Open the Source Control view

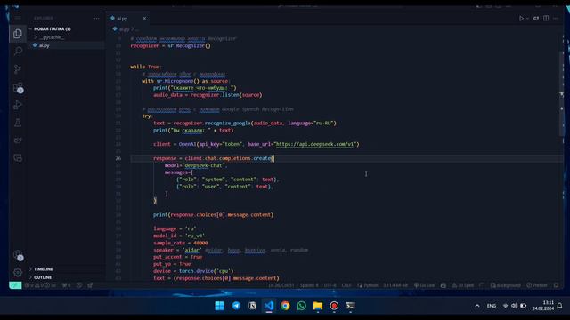tap(18, 68)
